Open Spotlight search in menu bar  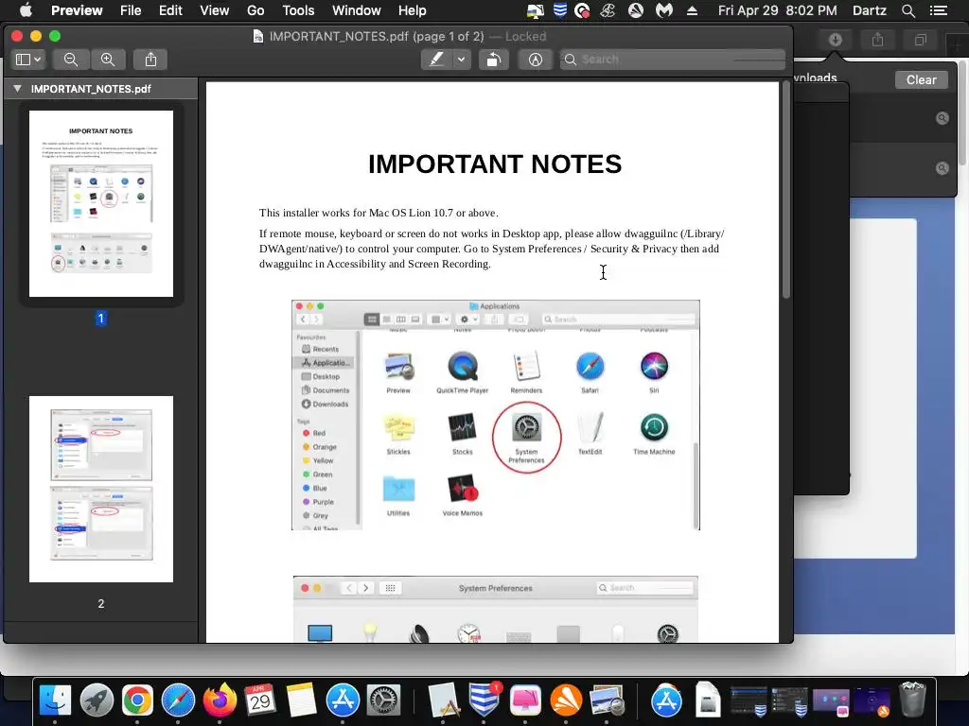[907, 10]
